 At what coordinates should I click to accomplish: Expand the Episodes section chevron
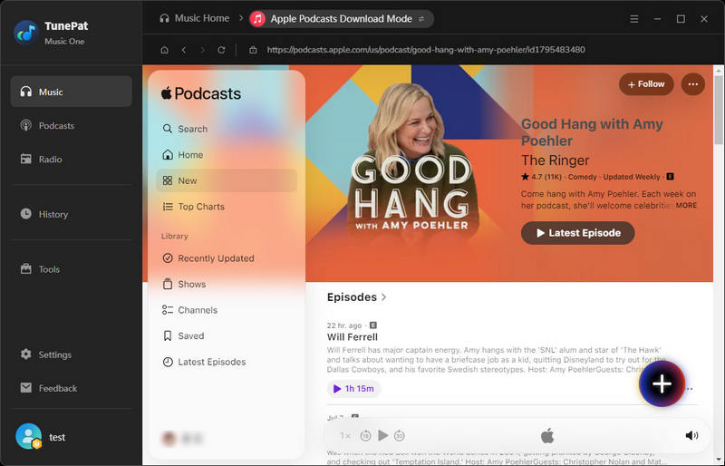pos(383,297)
